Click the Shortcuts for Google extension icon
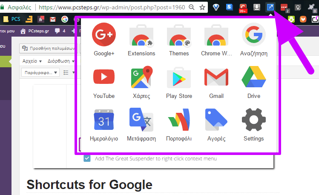Image resolution: width=319 pixels, height=195 pixels. pos(270,7)
